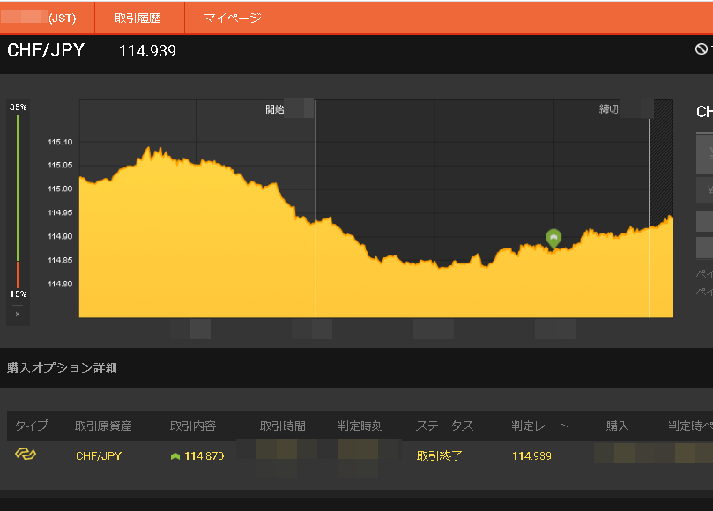This screenshot has height=511, width=713.
Task: Open the 取引履歴 tab
Action: (137, 19)
